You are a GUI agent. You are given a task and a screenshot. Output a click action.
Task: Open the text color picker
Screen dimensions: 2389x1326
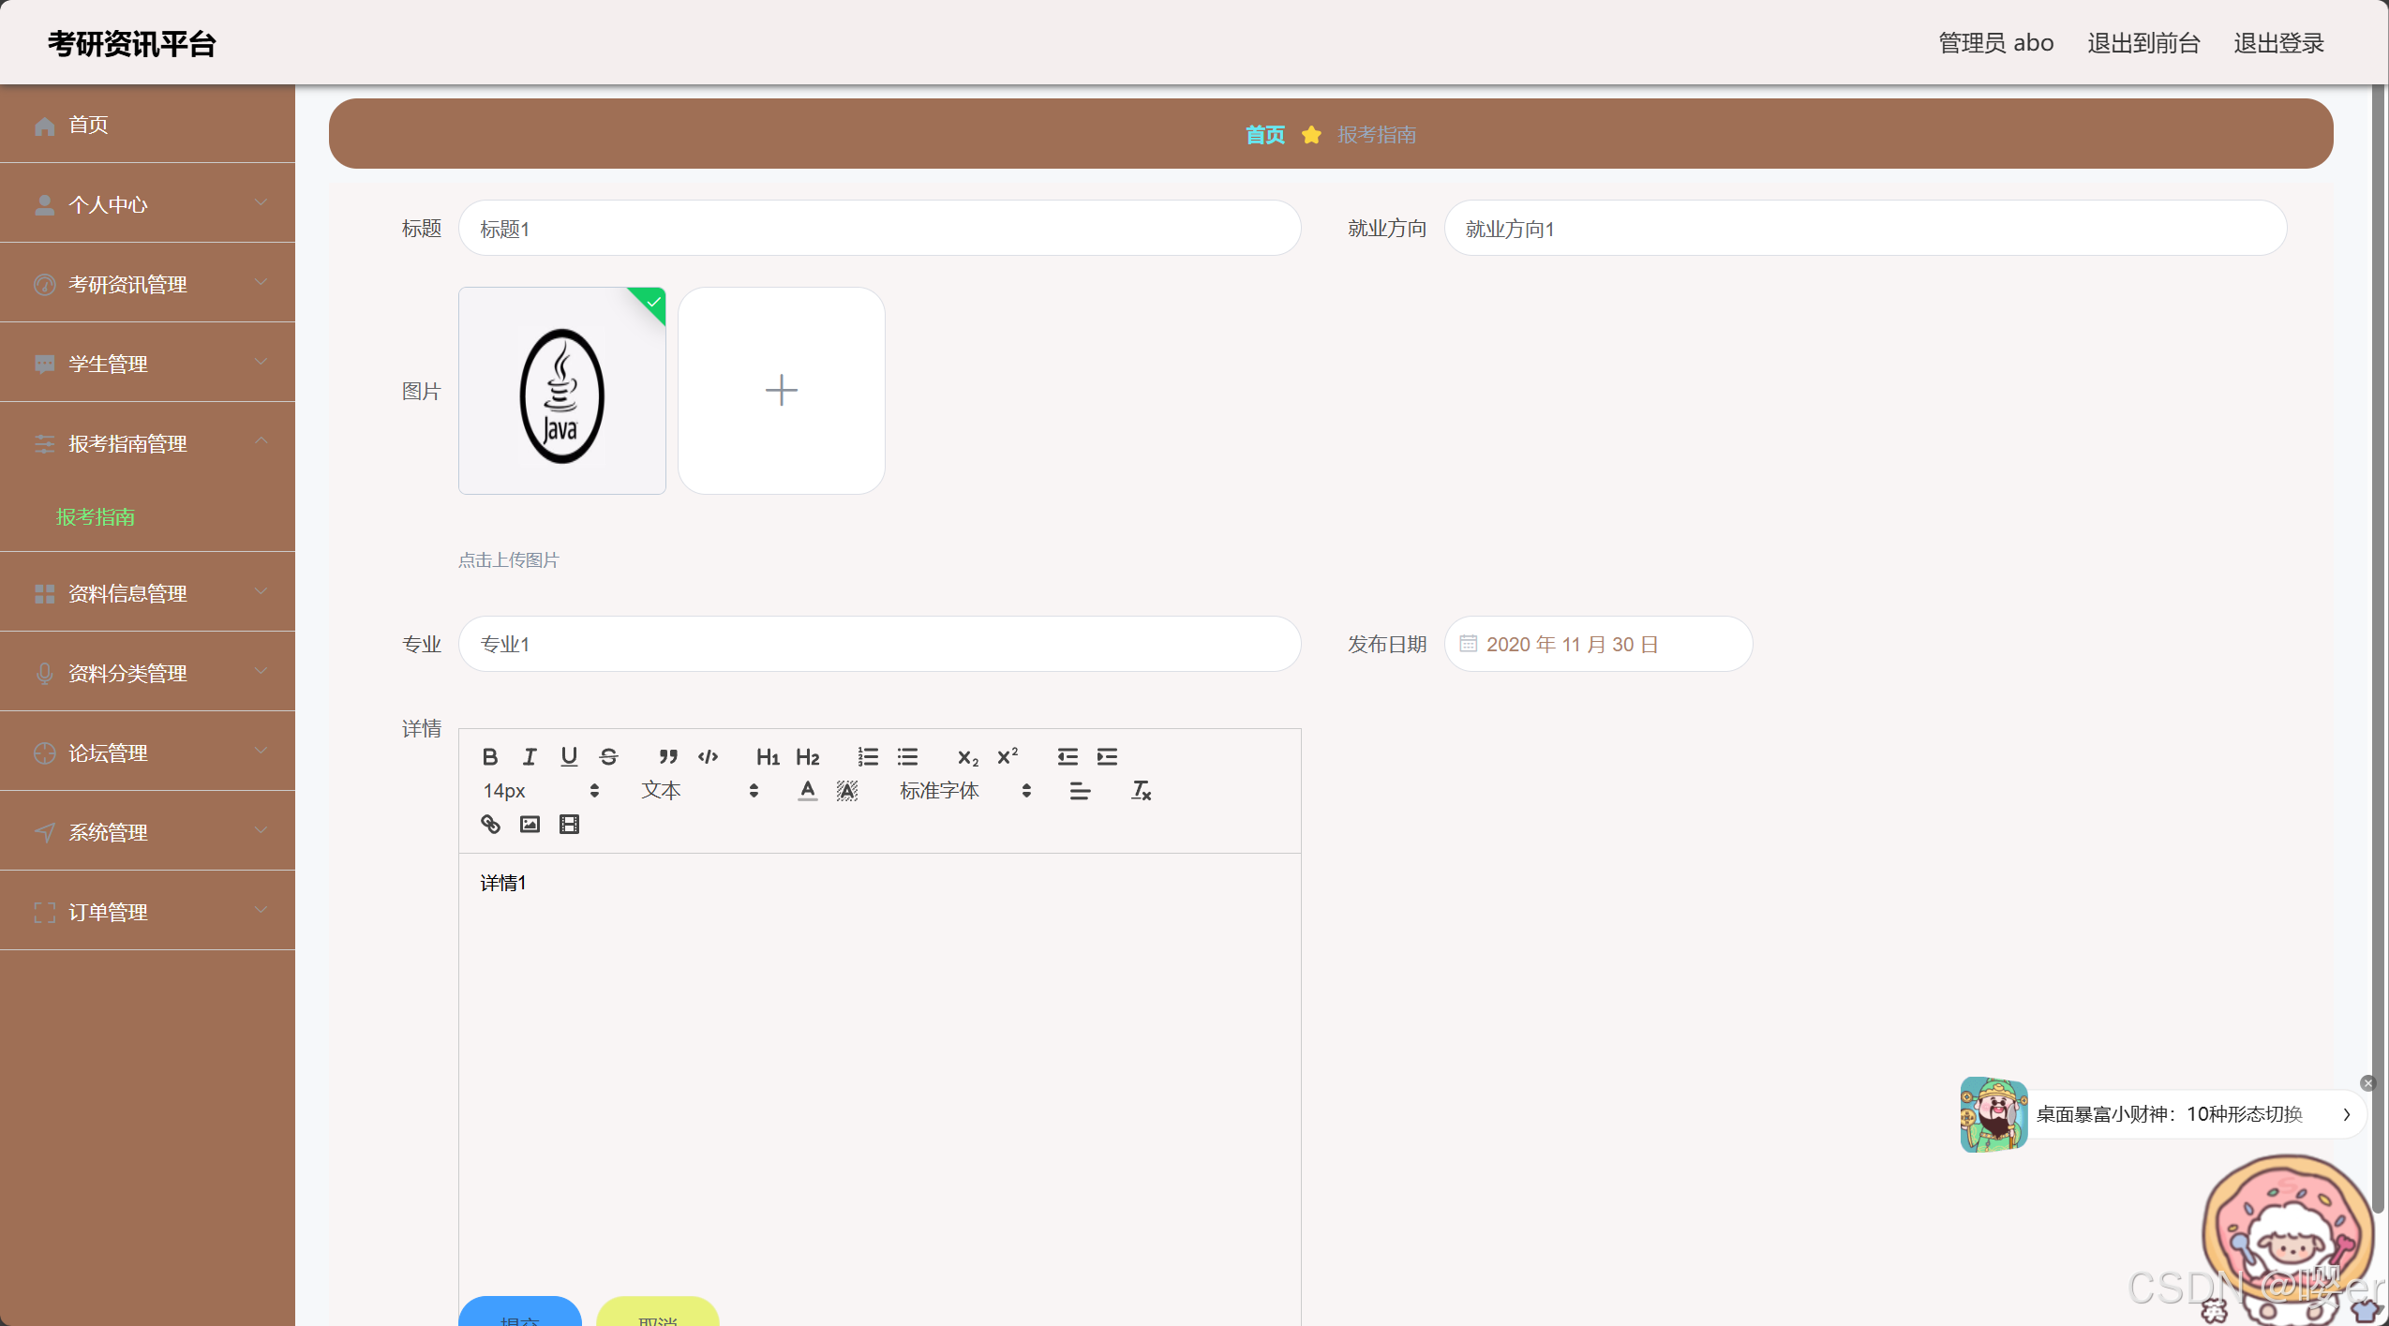pos(807,790)
